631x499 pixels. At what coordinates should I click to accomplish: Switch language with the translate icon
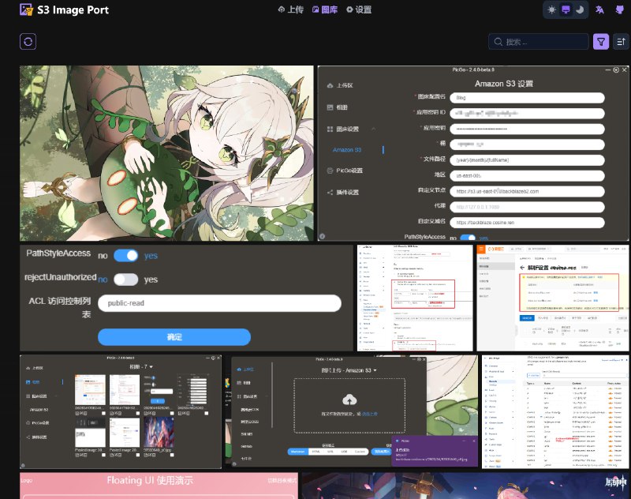[x=600, y=10]
